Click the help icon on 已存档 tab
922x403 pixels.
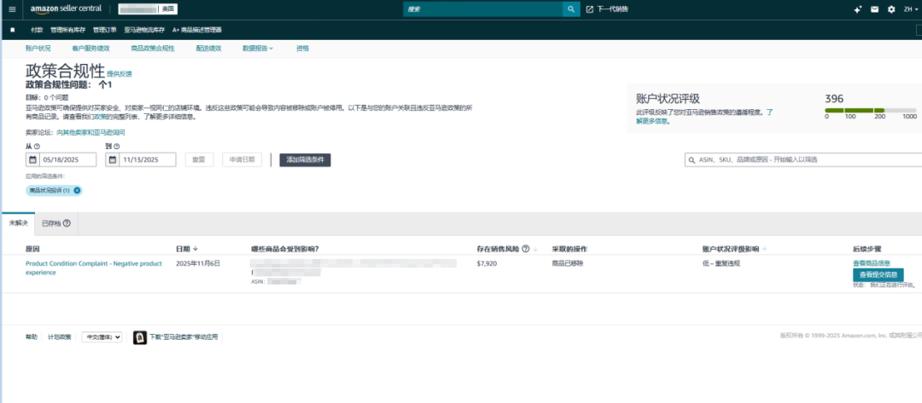tap(67, 223)
